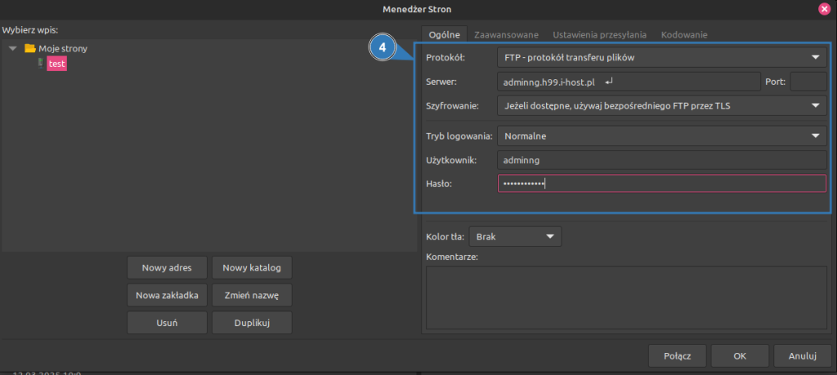
Task: Click the Serwer address field
Action: click(x=629, y=82)
